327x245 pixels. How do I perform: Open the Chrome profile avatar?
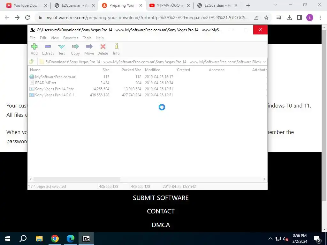(310, 18)
